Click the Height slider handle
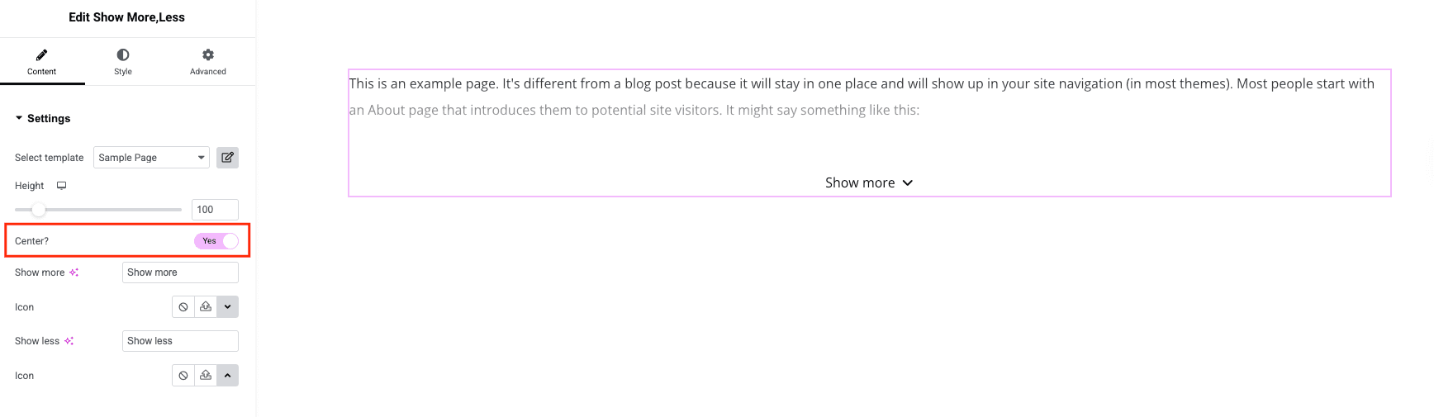This screenshot has width=1434, height=417. point(39,210)
